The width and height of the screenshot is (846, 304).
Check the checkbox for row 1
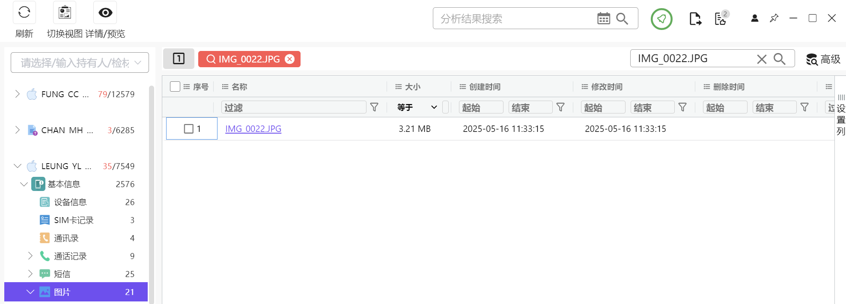coord(188,128)
